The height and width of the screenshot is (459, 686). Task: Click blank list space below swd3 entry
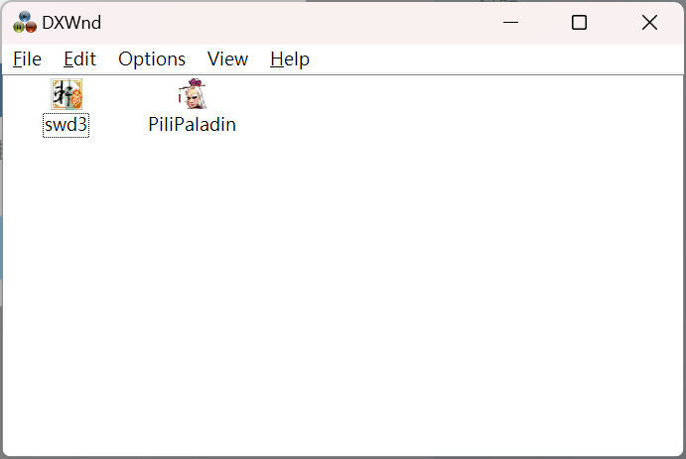67,218
